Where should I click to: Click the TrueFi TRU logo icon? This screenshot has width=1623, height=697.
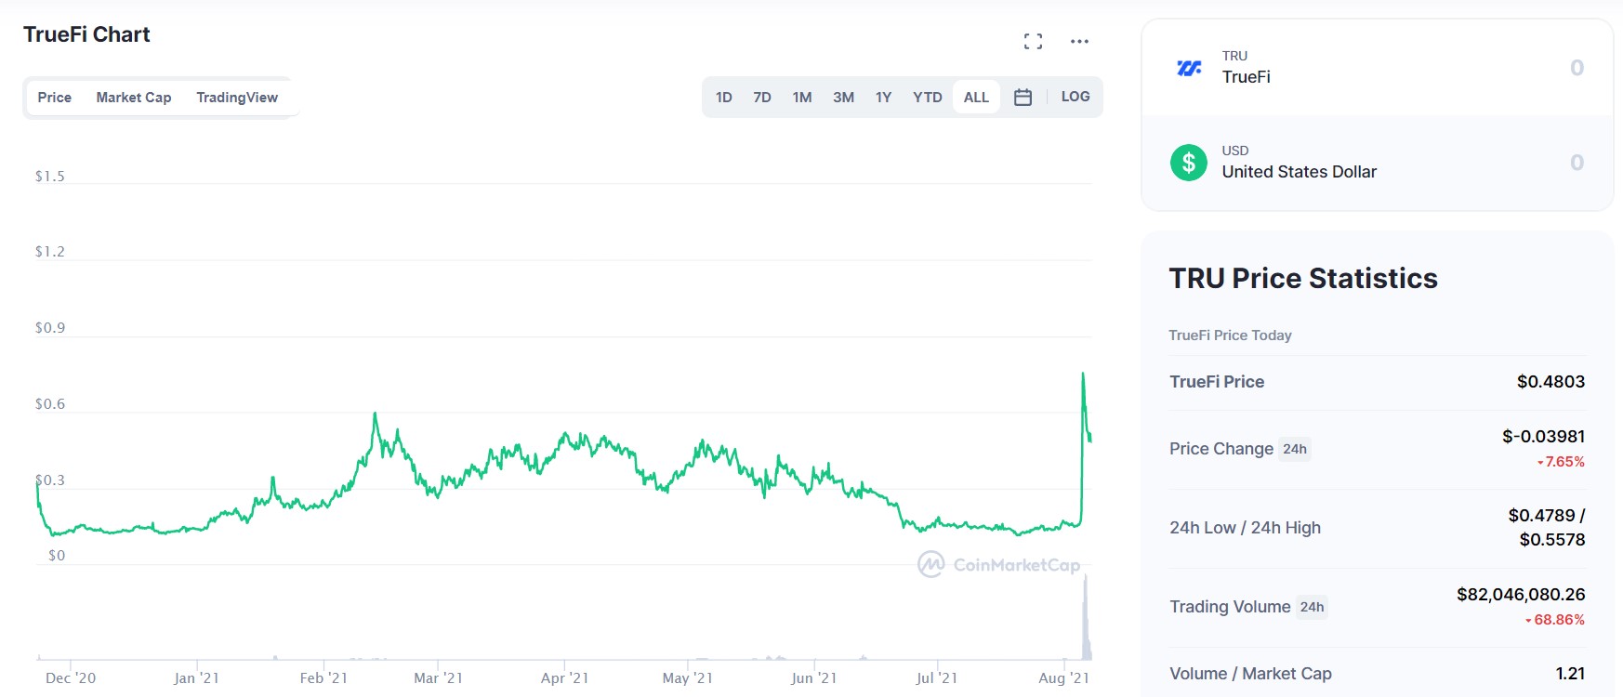[1189, 68]
